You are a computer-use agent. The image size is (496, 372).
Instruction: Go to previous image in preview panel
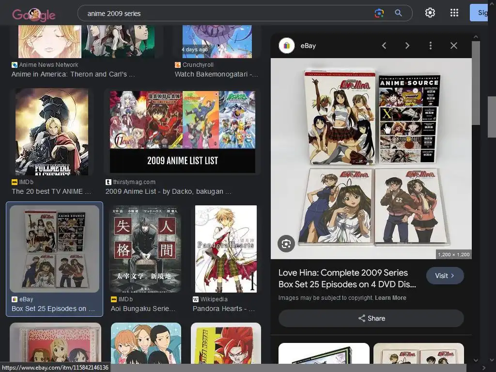click(x=384, y=46)
